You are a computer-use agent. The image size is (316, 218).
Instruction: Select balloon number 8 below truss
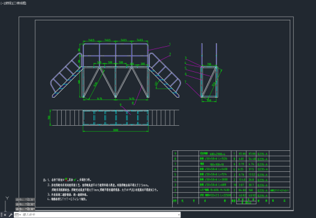tap(133, 103)
